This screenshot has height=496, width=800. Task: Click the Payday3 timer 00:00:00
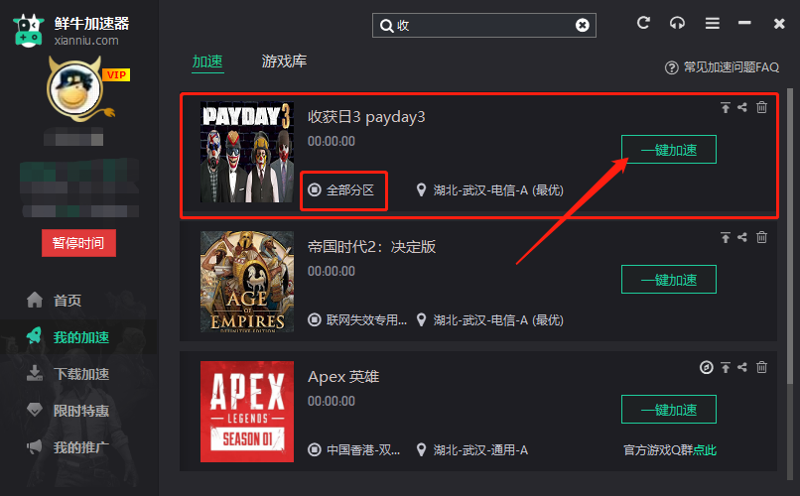(x=332, y=141)
